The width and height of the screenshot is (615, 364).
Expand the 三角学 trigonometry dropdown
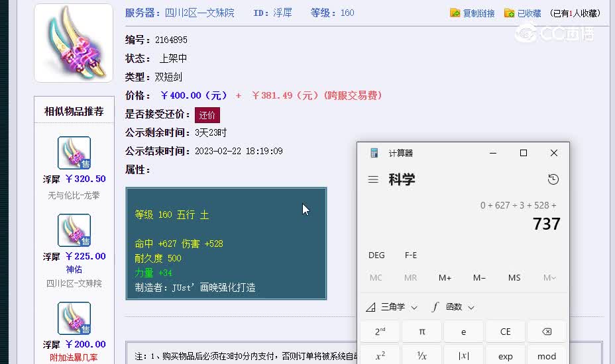pos(392,307)
